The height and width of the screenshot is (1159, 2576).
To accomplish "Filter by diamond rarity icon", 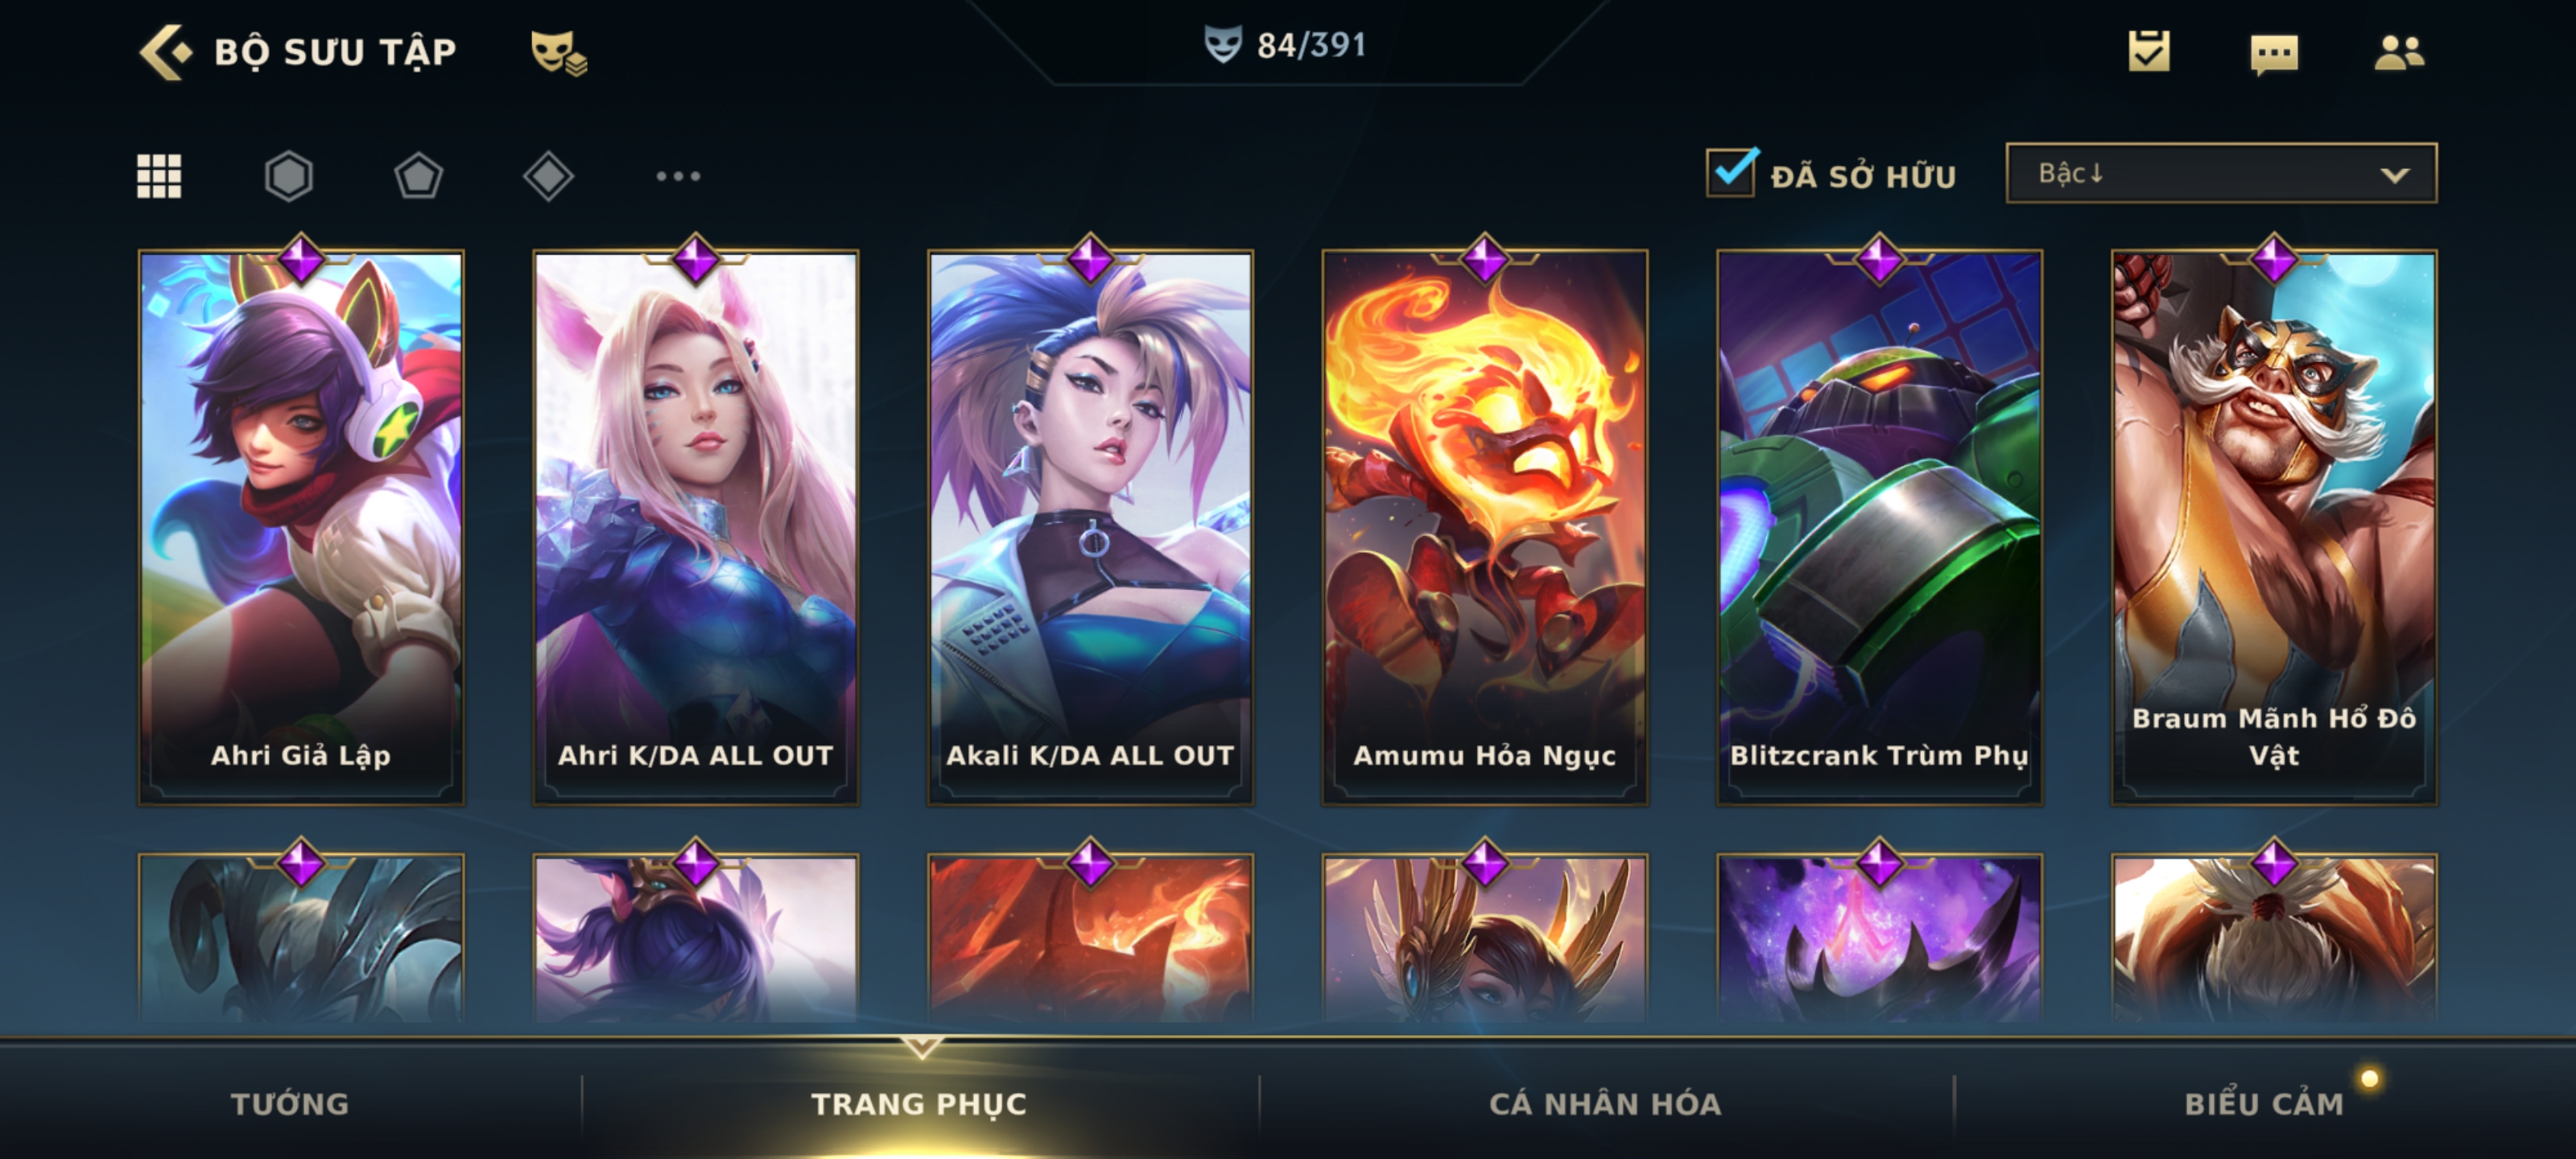I will click(x=548, y=176).
